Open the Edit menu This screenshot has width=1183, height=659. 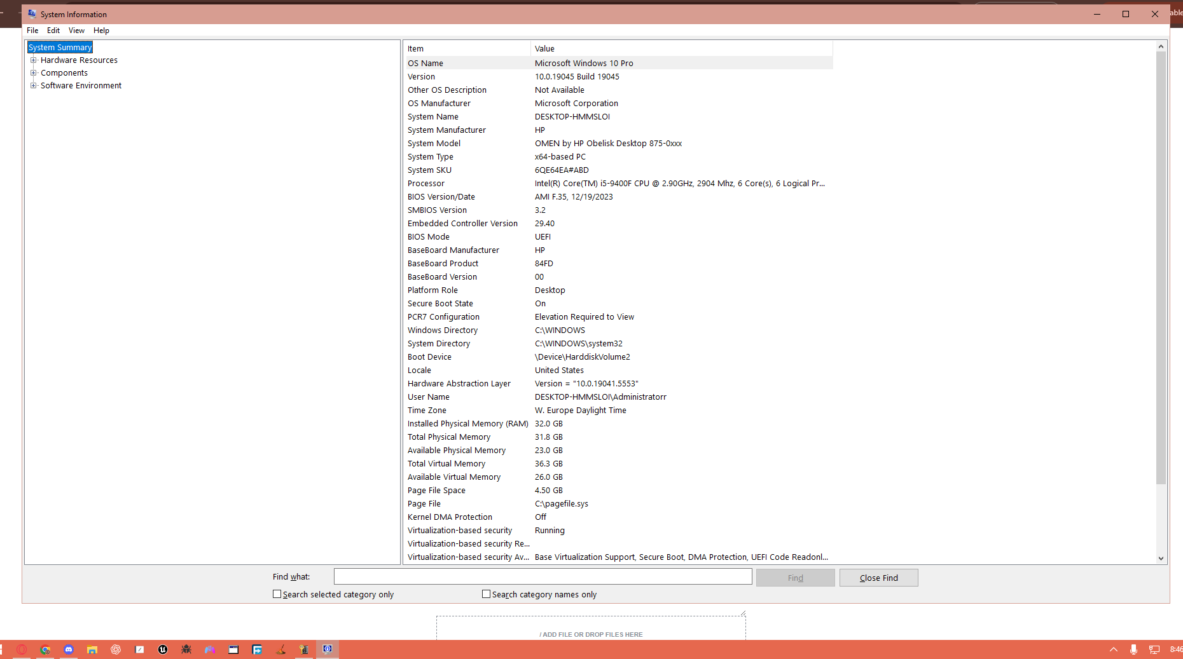[x=53, y=31]
